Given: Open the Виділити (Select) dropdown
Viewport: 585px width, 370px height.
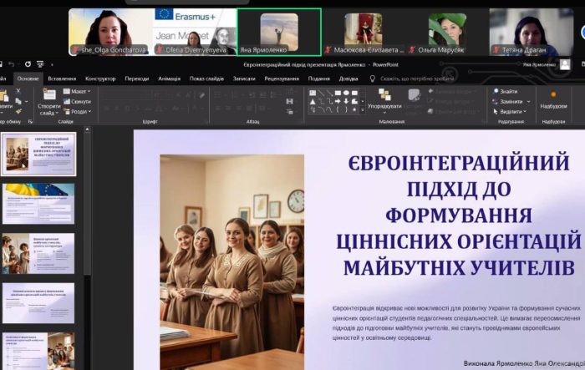Looking at the screenshot, I should point(511,111).
